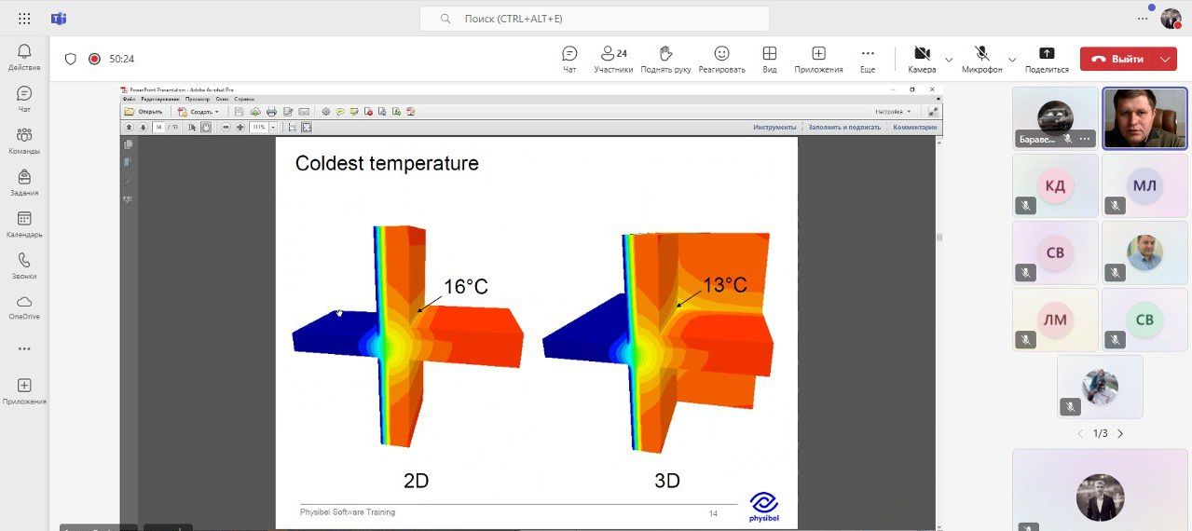Click the search field at the top
1192x531 pixels.
pyautogui.click(x=595, y=19)
